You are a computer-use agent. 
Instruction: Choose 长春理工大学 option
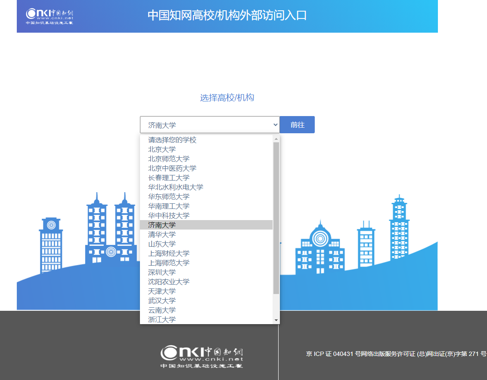(x=169, y=178)
